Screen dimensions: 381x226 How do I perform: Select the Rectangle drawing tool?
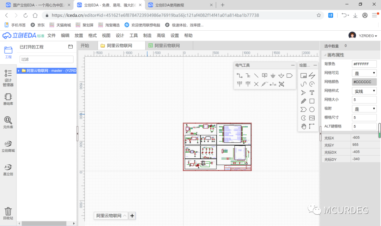[x=312, y=101]
